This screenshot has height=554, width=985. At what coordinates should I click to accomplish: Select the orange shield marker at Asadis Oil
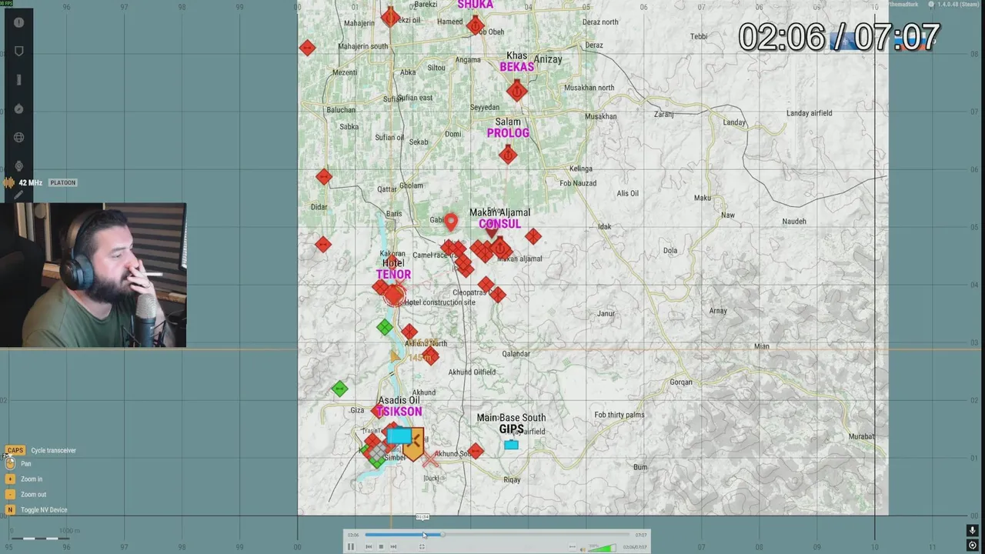pyautogui.click(x=414, y=445)
